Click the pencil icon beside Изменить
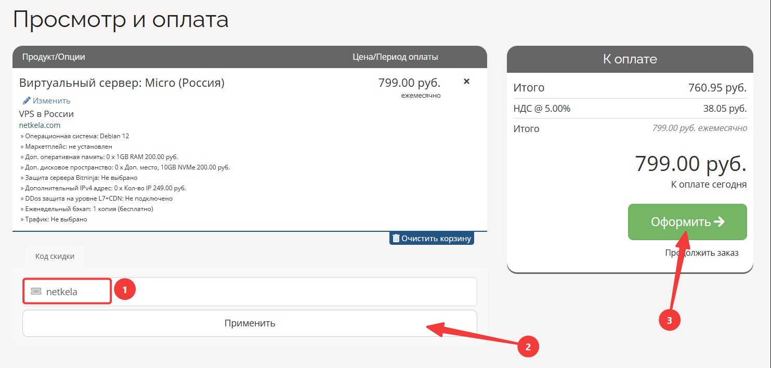This screenshot has width=771, height=368. pyautogui.click(x=27, y=100)
